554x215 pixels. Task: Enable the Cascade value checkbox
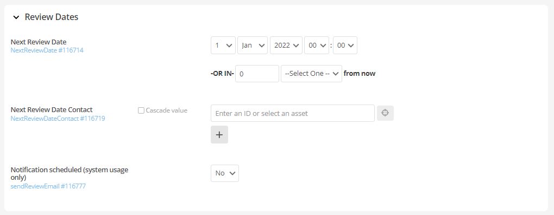pos(141,110)
